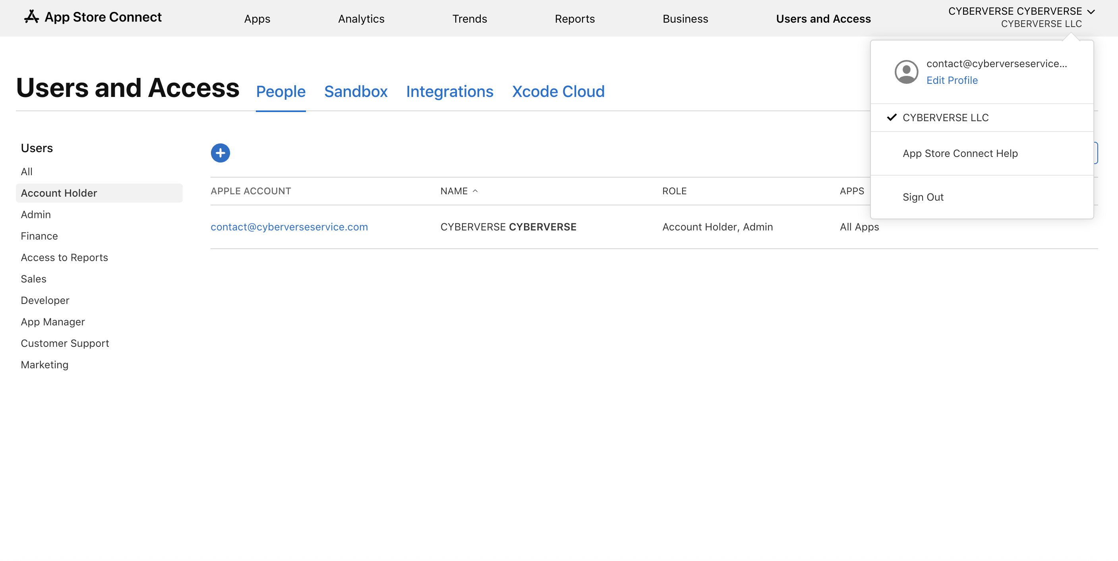This screenshot has width=1118, height=561.
Task: Click the Account Holder, Admin role cell
Action: pos(718,227)
